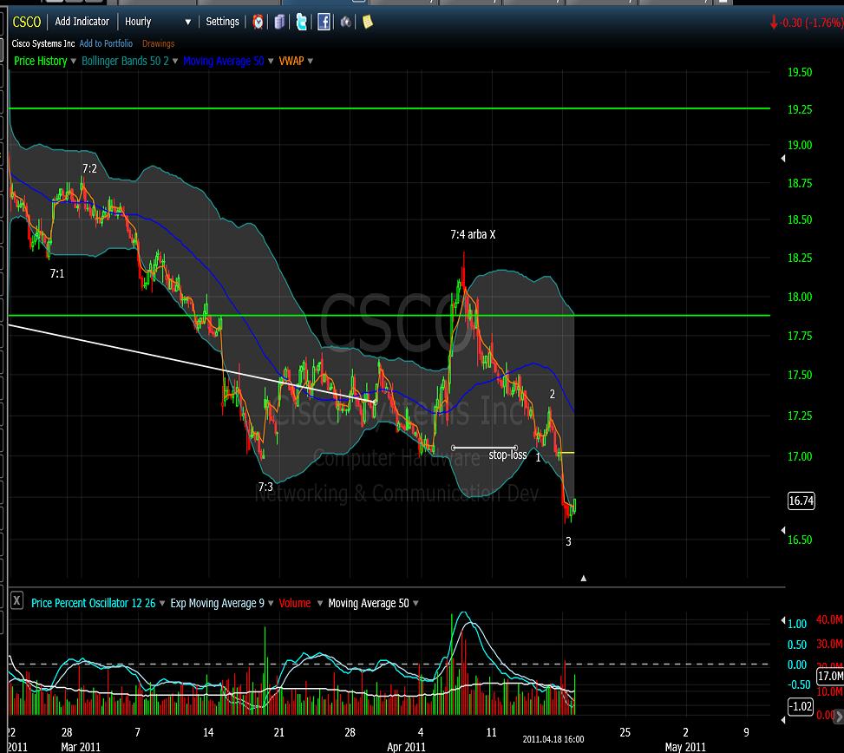Screen dimensions: 844x753
Task: Close the oscillator panel with X box
Action: pyautogui.click(x=16, y=602)
